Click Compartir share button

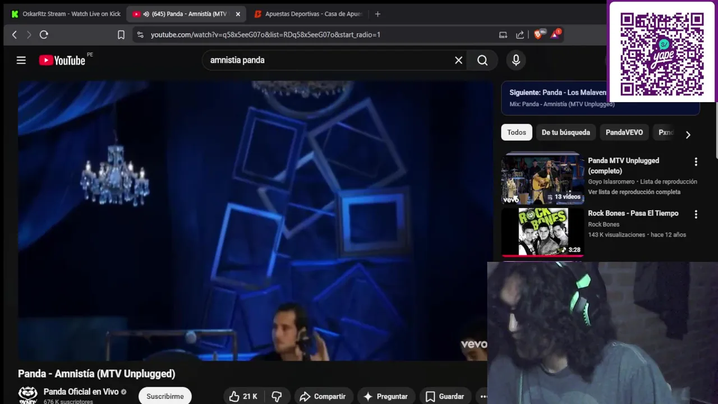click(x=323, y=396)
